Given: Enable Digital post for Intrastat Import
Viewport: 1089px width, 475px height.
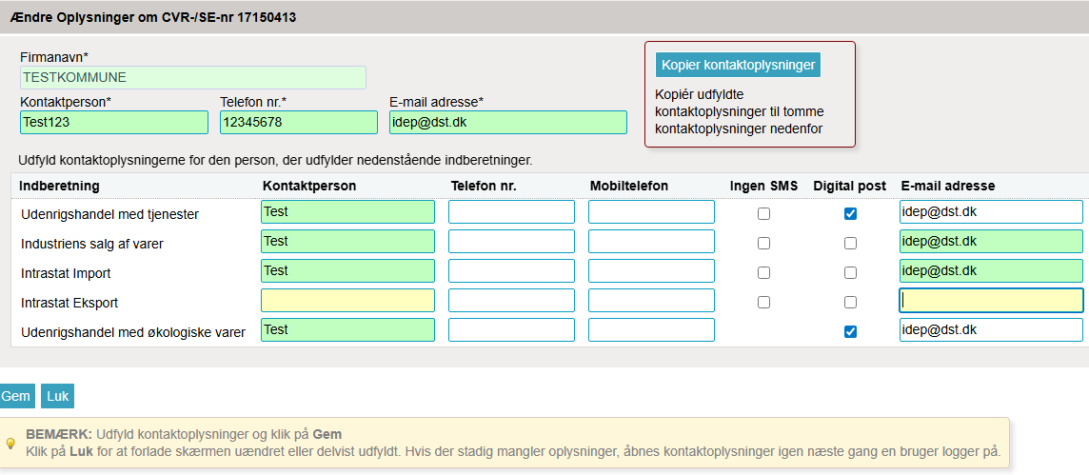Looking at the screenshot, I should (x=850, y=273).
